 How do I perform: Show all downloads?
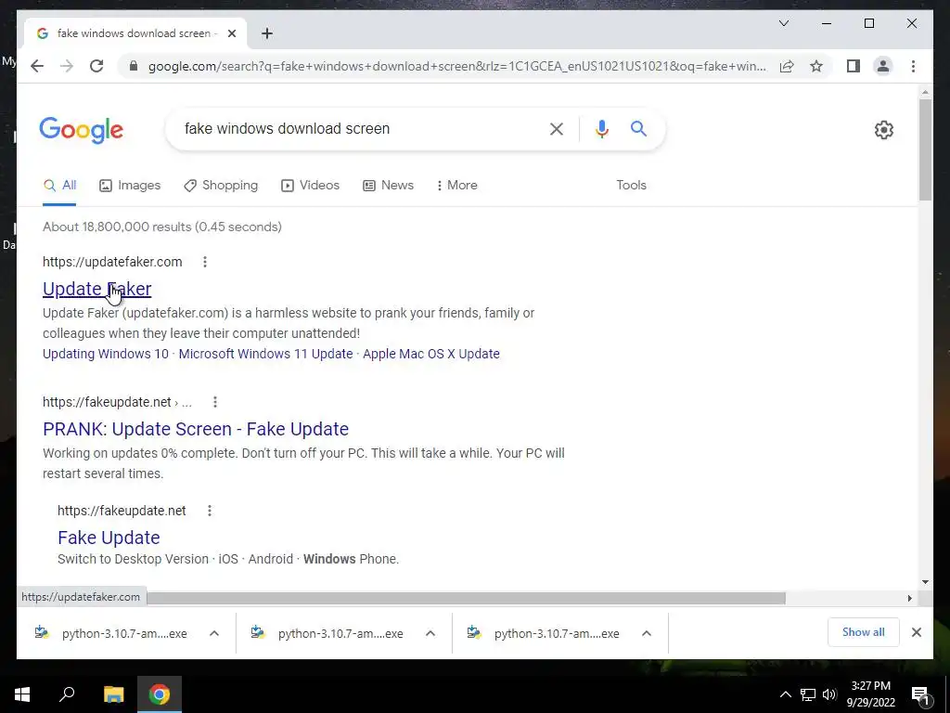(864, 632)
